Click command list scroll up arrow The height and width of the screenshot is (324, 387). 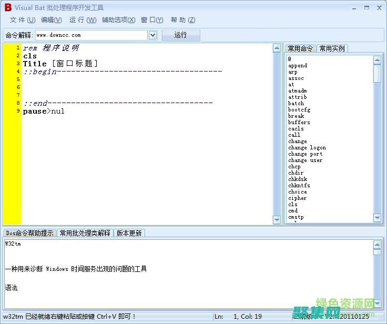point(377,59)
